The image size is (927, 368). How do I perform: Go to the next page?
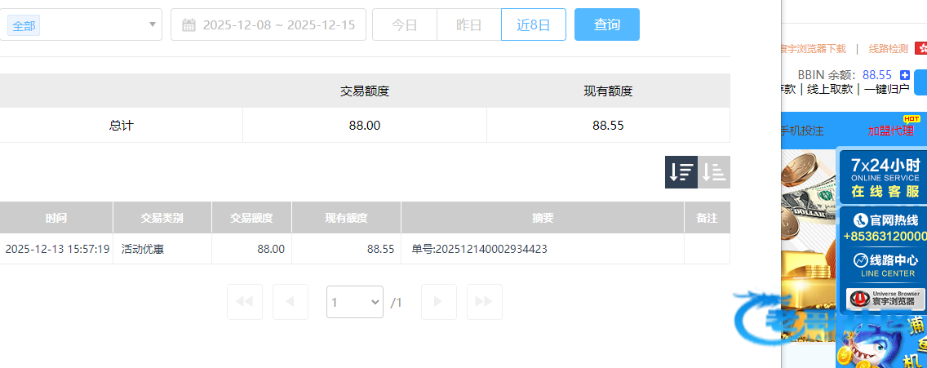point(438,302)
